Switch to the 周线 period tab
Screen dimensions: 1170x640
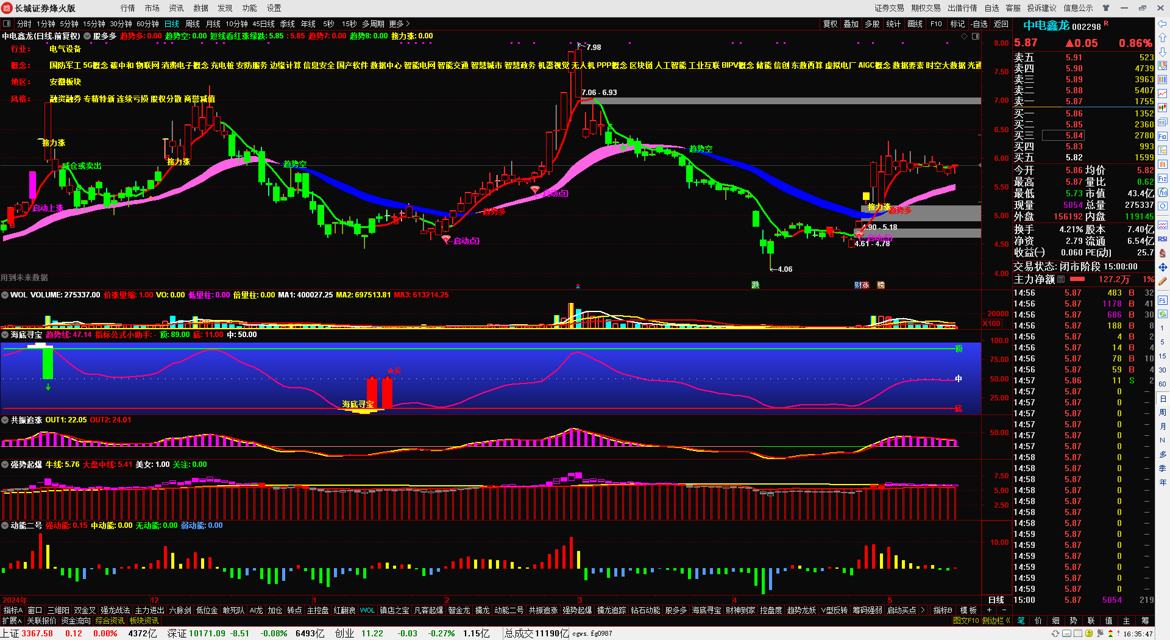(193, 24)
